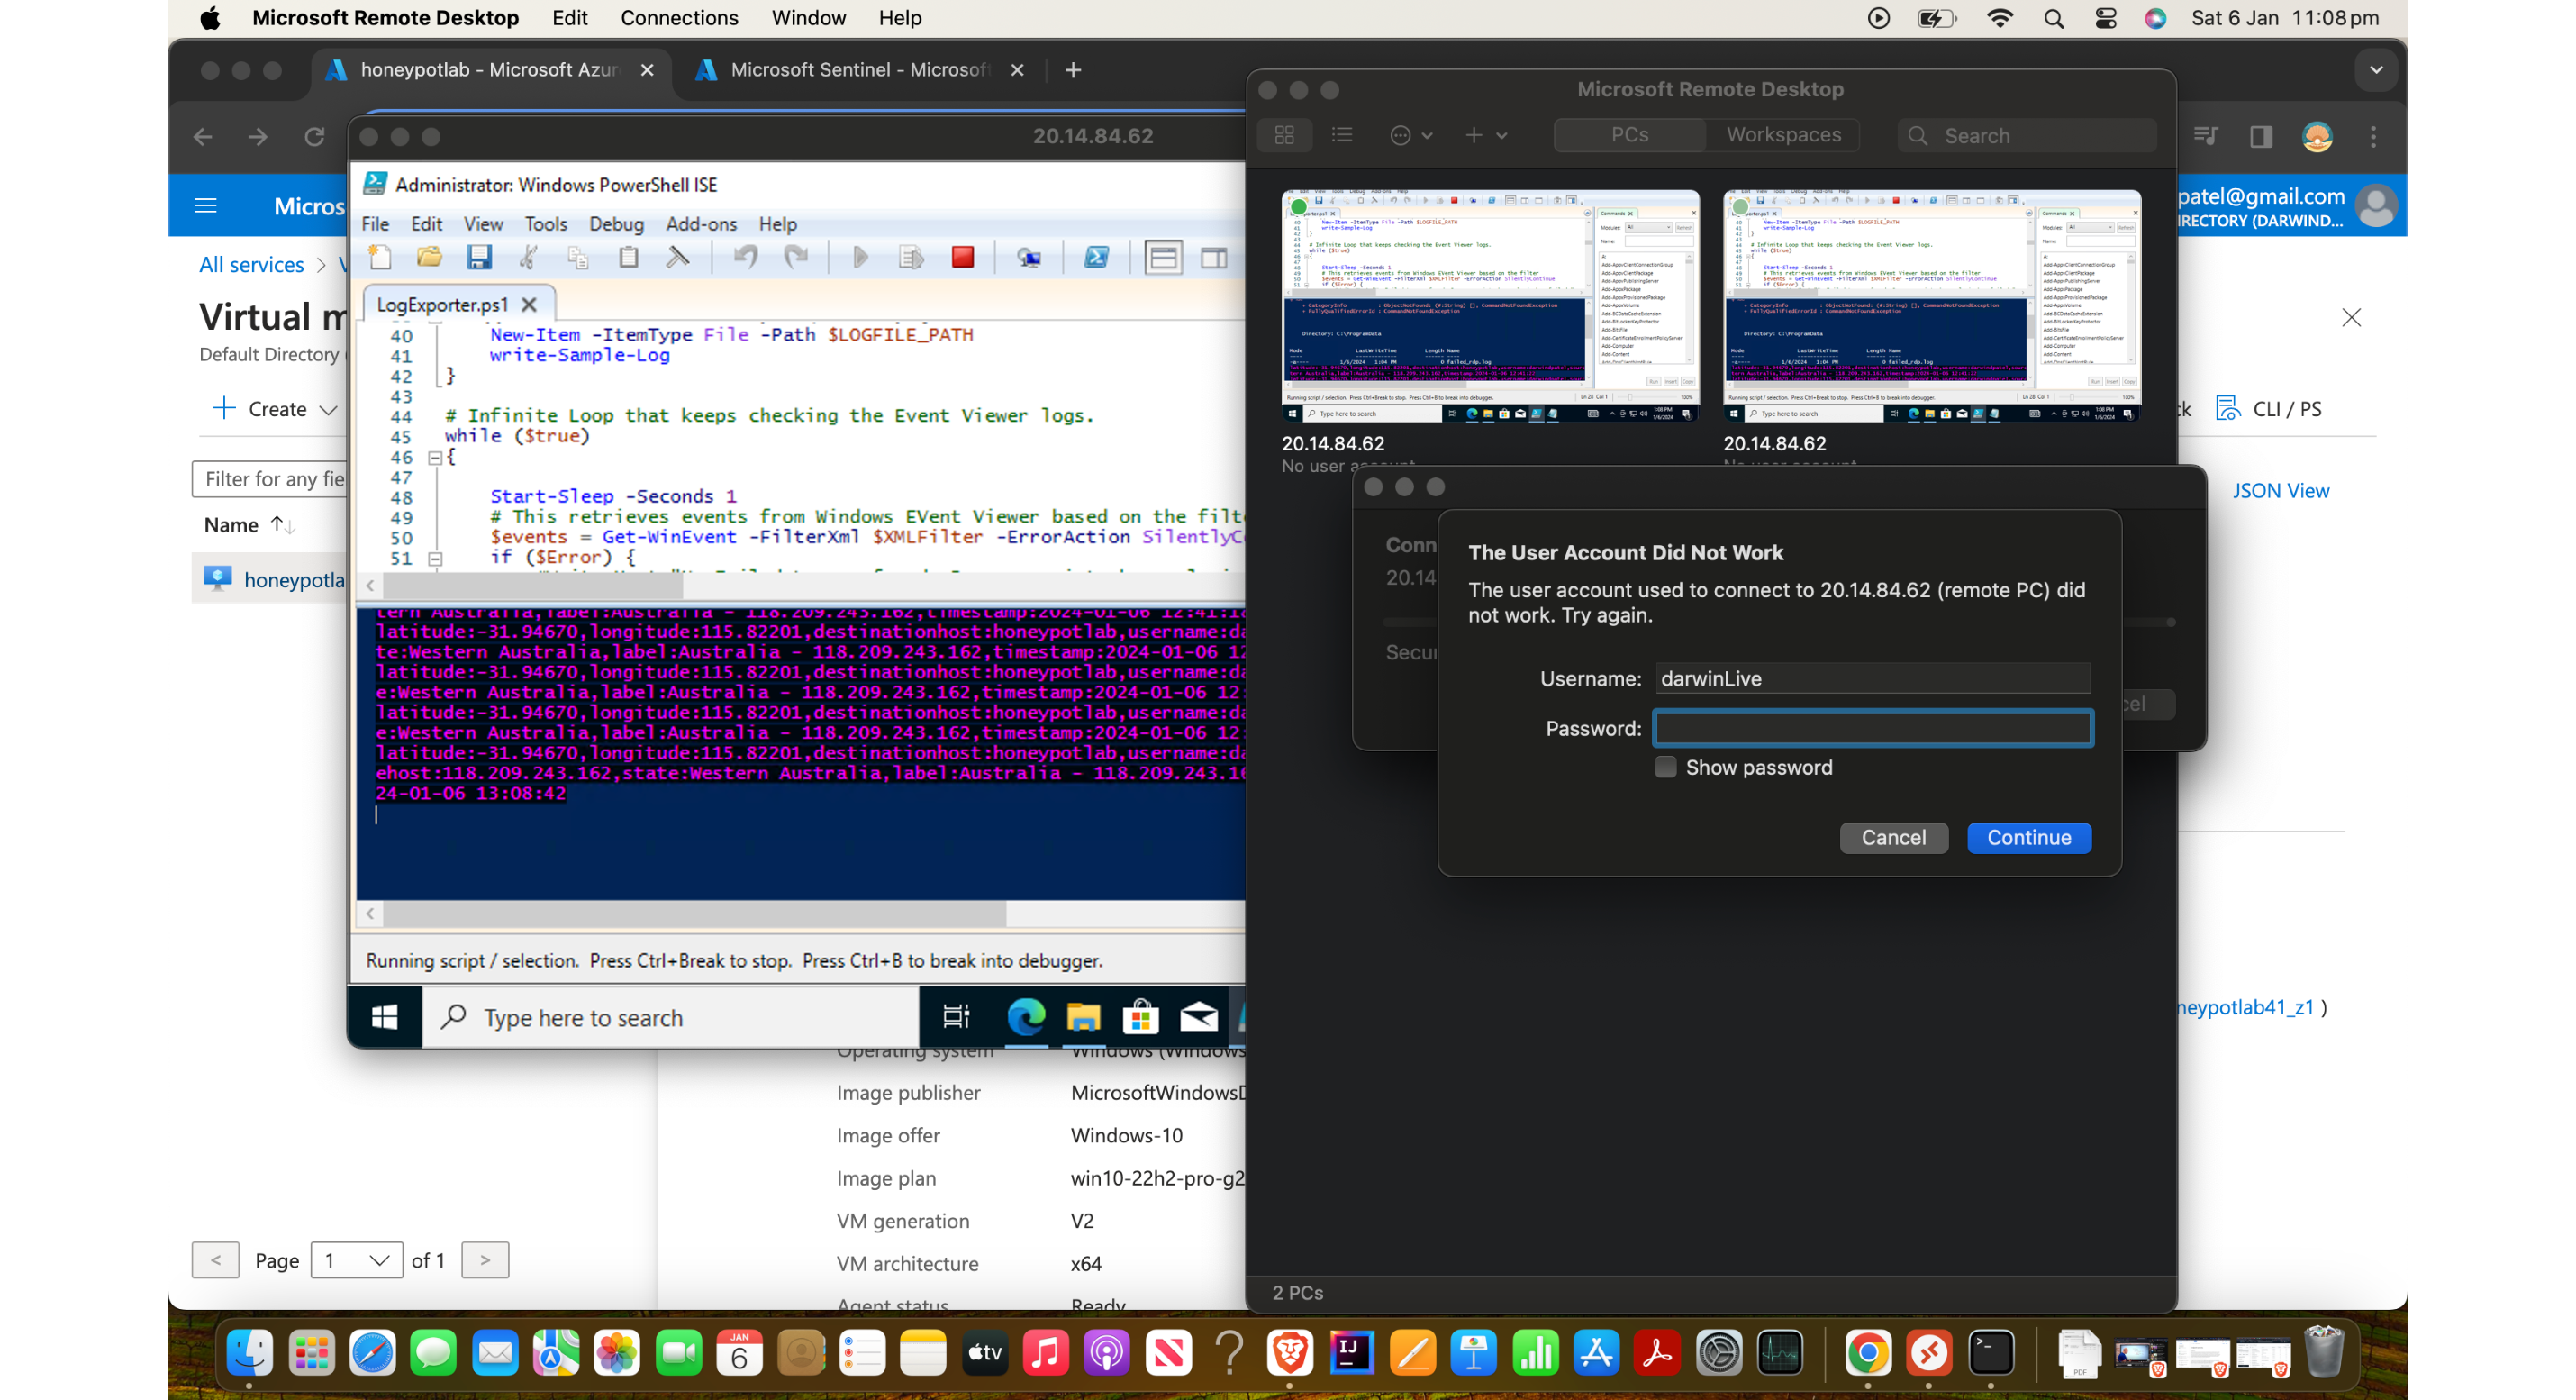2576x1400 pixels.
Task: Click the Open folder icon in ISE toolbar
Action: click(x=429, y=258)
